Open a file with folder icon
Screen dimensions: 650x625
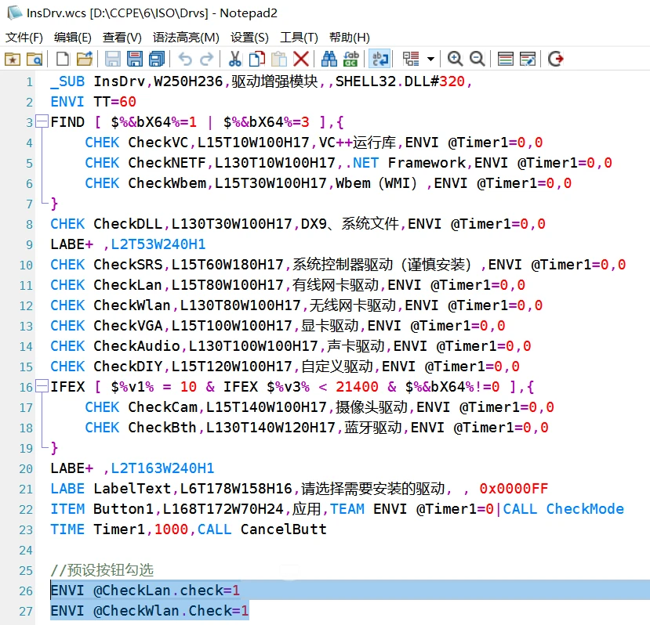pos(85,60)
